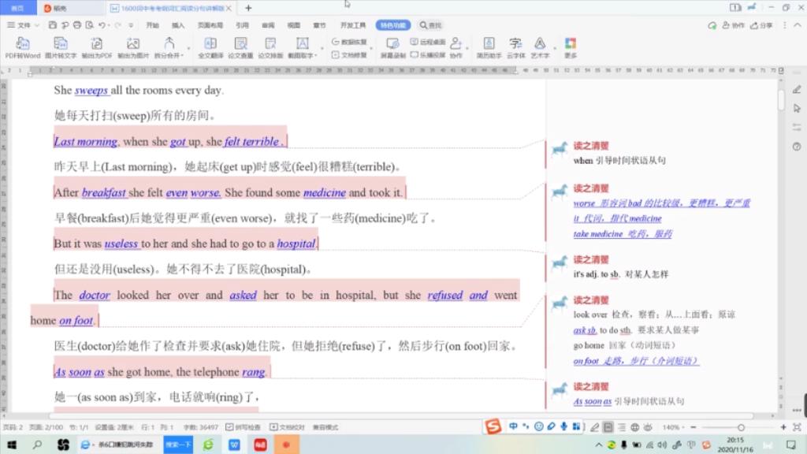807x454 pixels.
Task: Open the 艺术字 word art tool
Action: pos(540,43)
